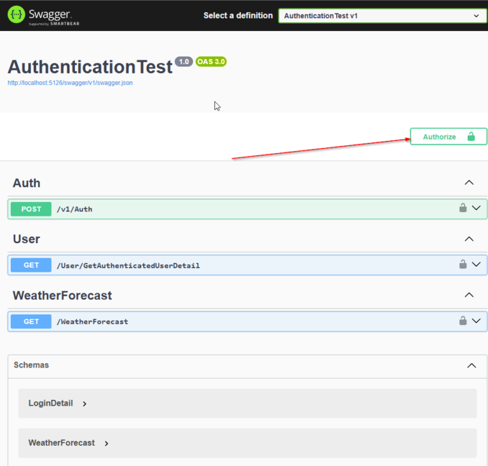This screenshot has height=466, width=488.
Task: Click the Authorize button
Action: point(449,136)
